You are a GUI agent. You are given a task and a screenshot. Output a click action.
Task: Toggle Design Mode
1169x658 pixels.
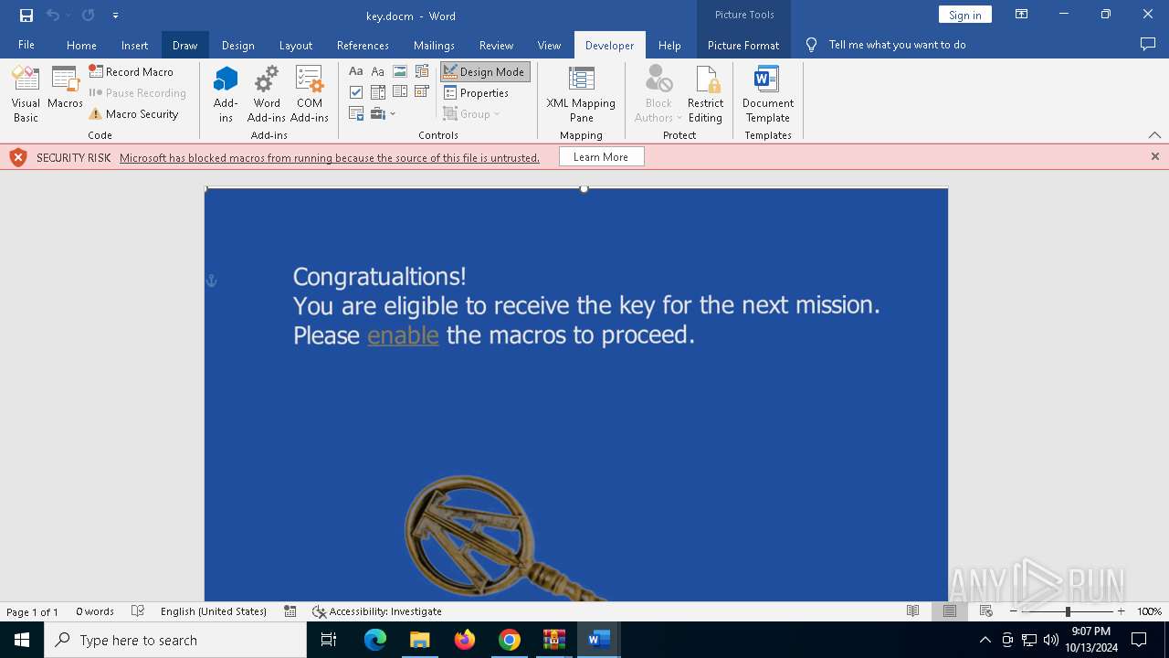484,71
